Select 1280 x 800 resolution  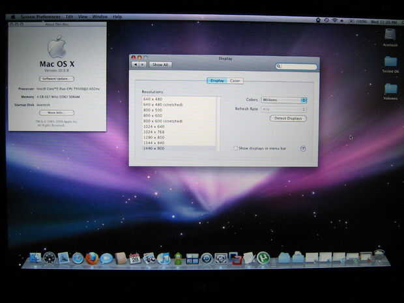click(x=179, y=137)
